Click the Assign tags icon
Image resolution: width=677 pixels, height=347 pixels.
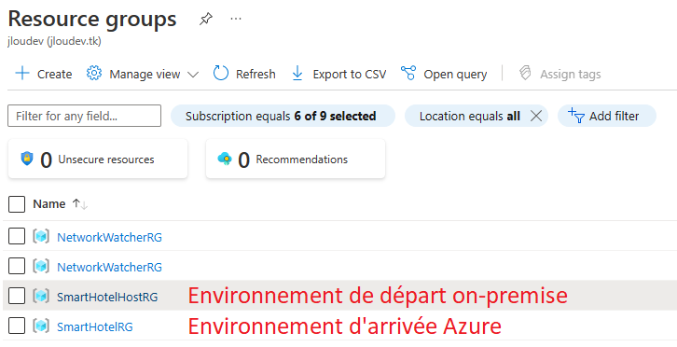[525, 73]
